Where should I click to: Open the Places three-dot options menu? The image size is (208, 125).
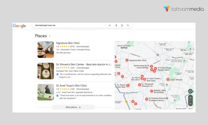point(50,36)
